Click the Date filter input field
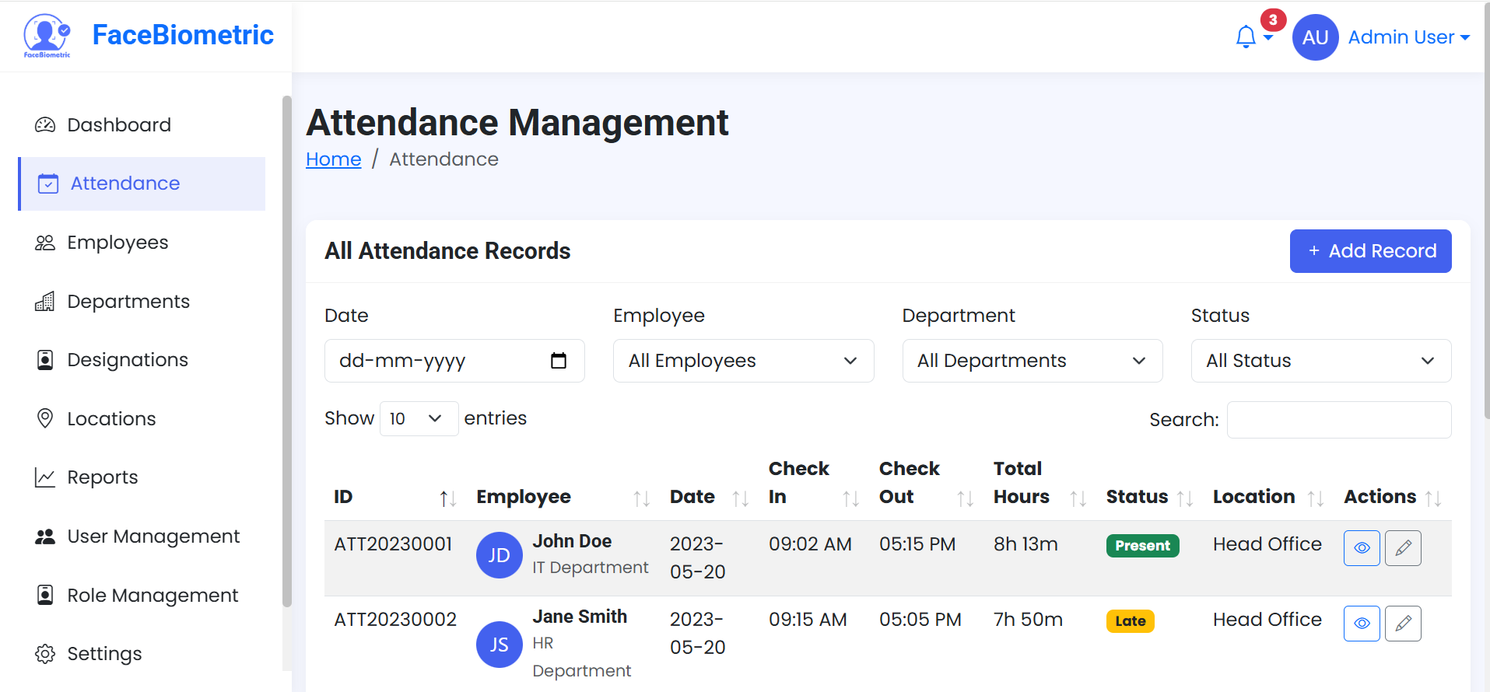1490x692 pixels. [454, 361]
